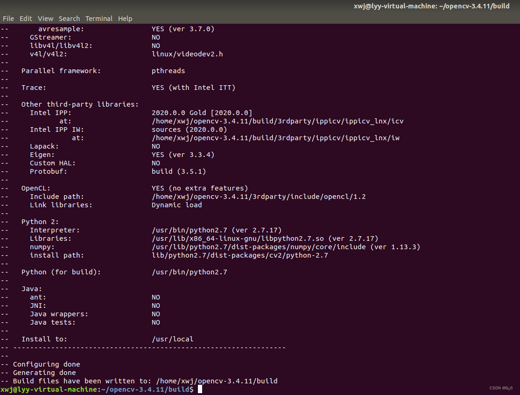This screenshot has width=520, height=395.
Task: Click the 3rdparty/include/opencl/1.2 path
Action: 259,197
